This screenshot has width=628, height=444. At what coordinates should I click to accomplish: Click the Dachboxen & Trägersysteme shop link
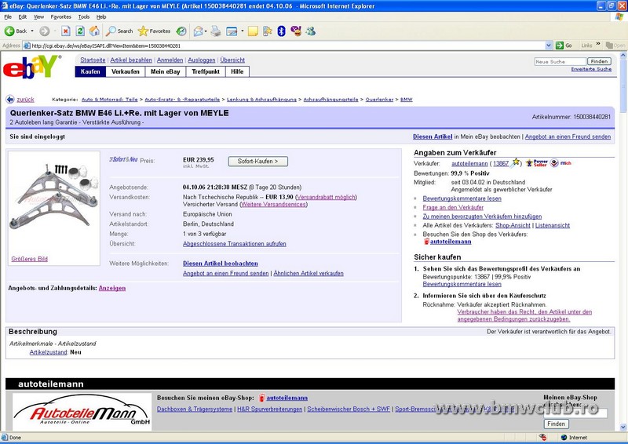(195, 409)
